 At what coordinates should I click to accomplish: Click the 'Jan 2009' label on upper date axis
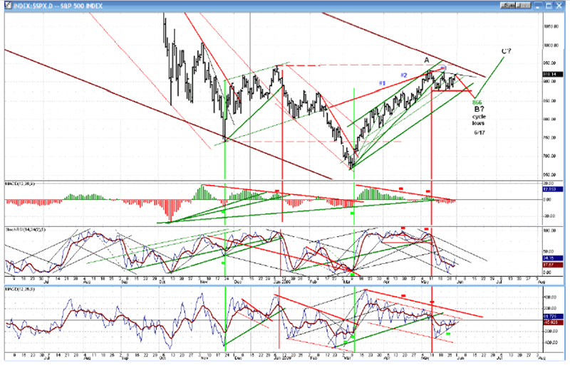[x=281, y=282]
